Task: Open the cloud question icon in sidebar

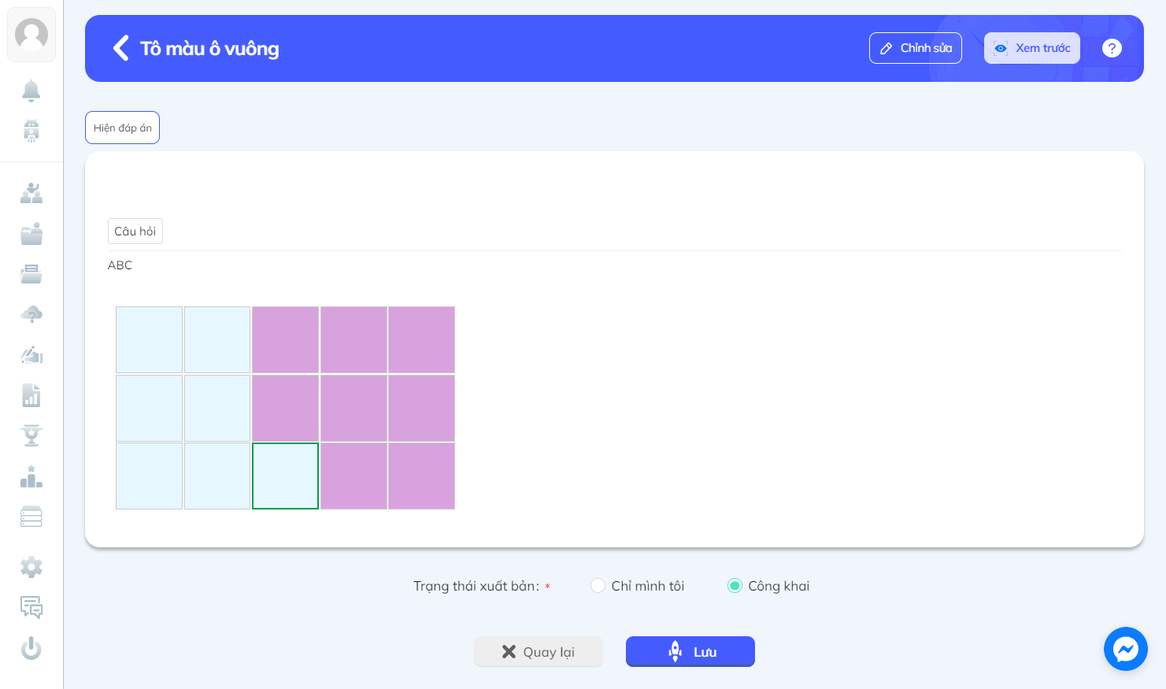Action: tap(31, 314)
